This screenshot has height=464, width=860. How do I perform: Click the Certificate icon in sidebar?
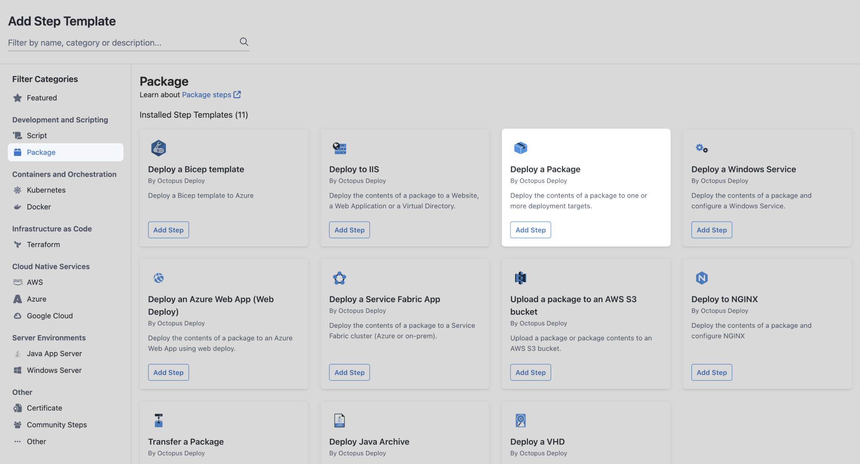point(18,408)
